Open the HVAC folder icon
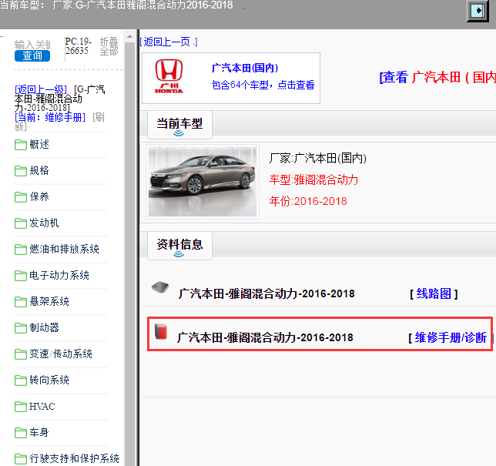Image resolution: width=496 pixels, height=466 pixels. [21, 407]
